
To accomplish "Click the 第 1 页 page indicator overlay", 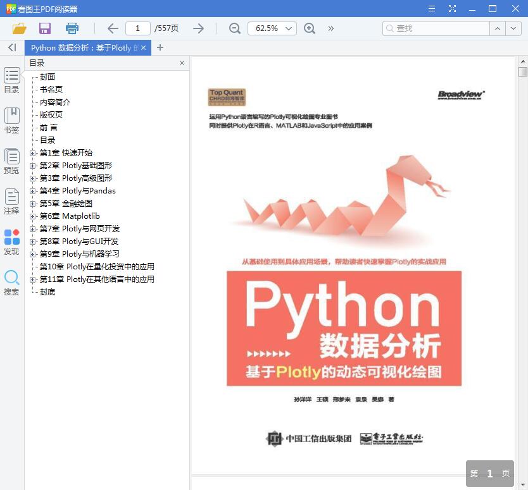I will coord(489,473).
